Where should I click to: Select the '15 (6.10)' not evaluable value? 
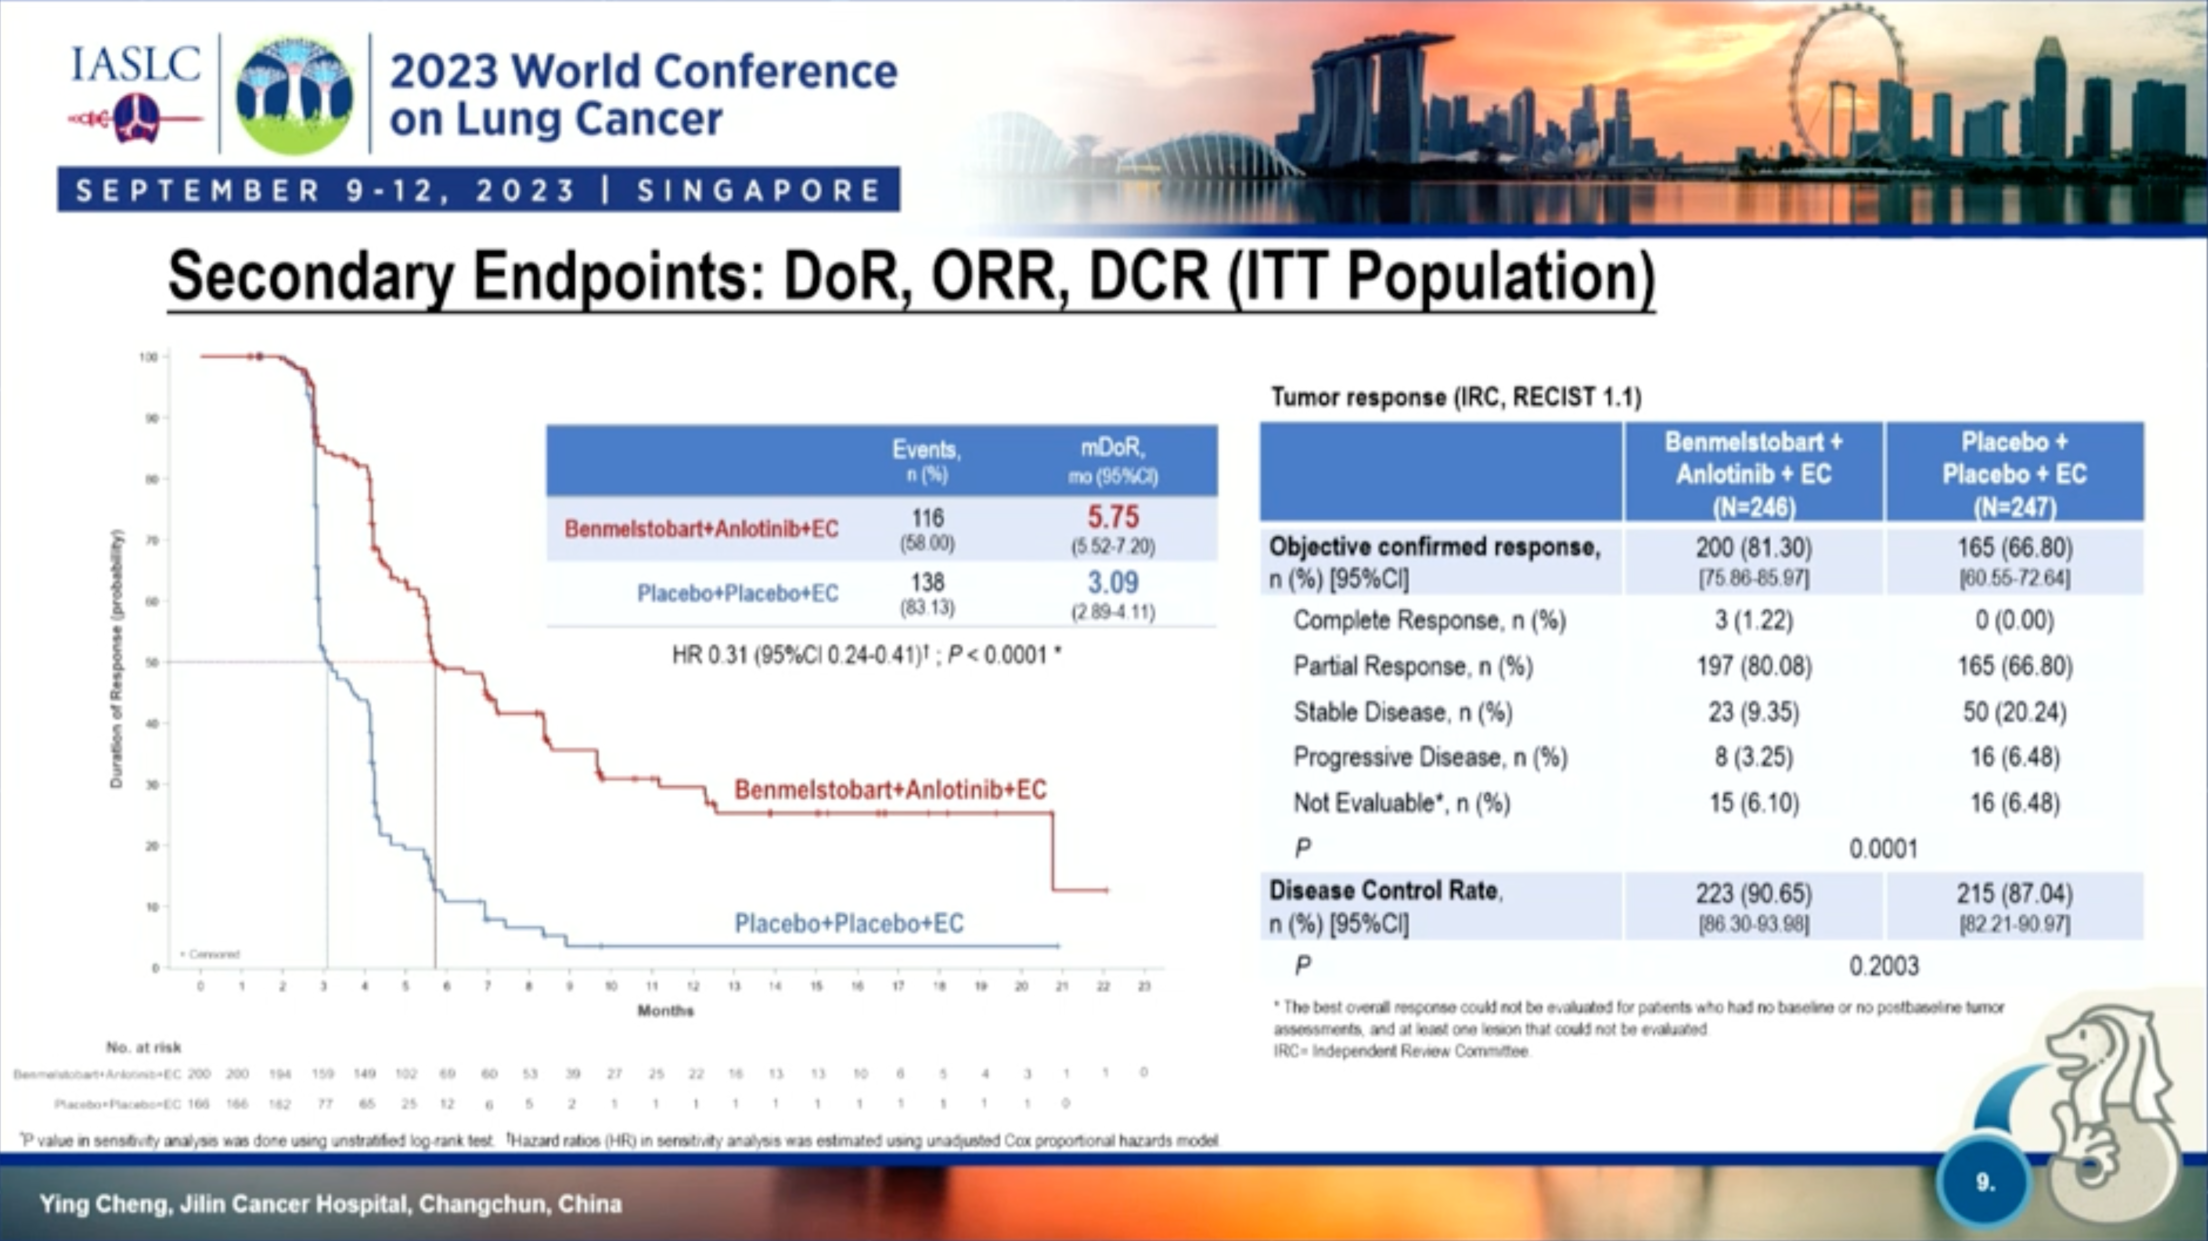tap(1753, 803)
